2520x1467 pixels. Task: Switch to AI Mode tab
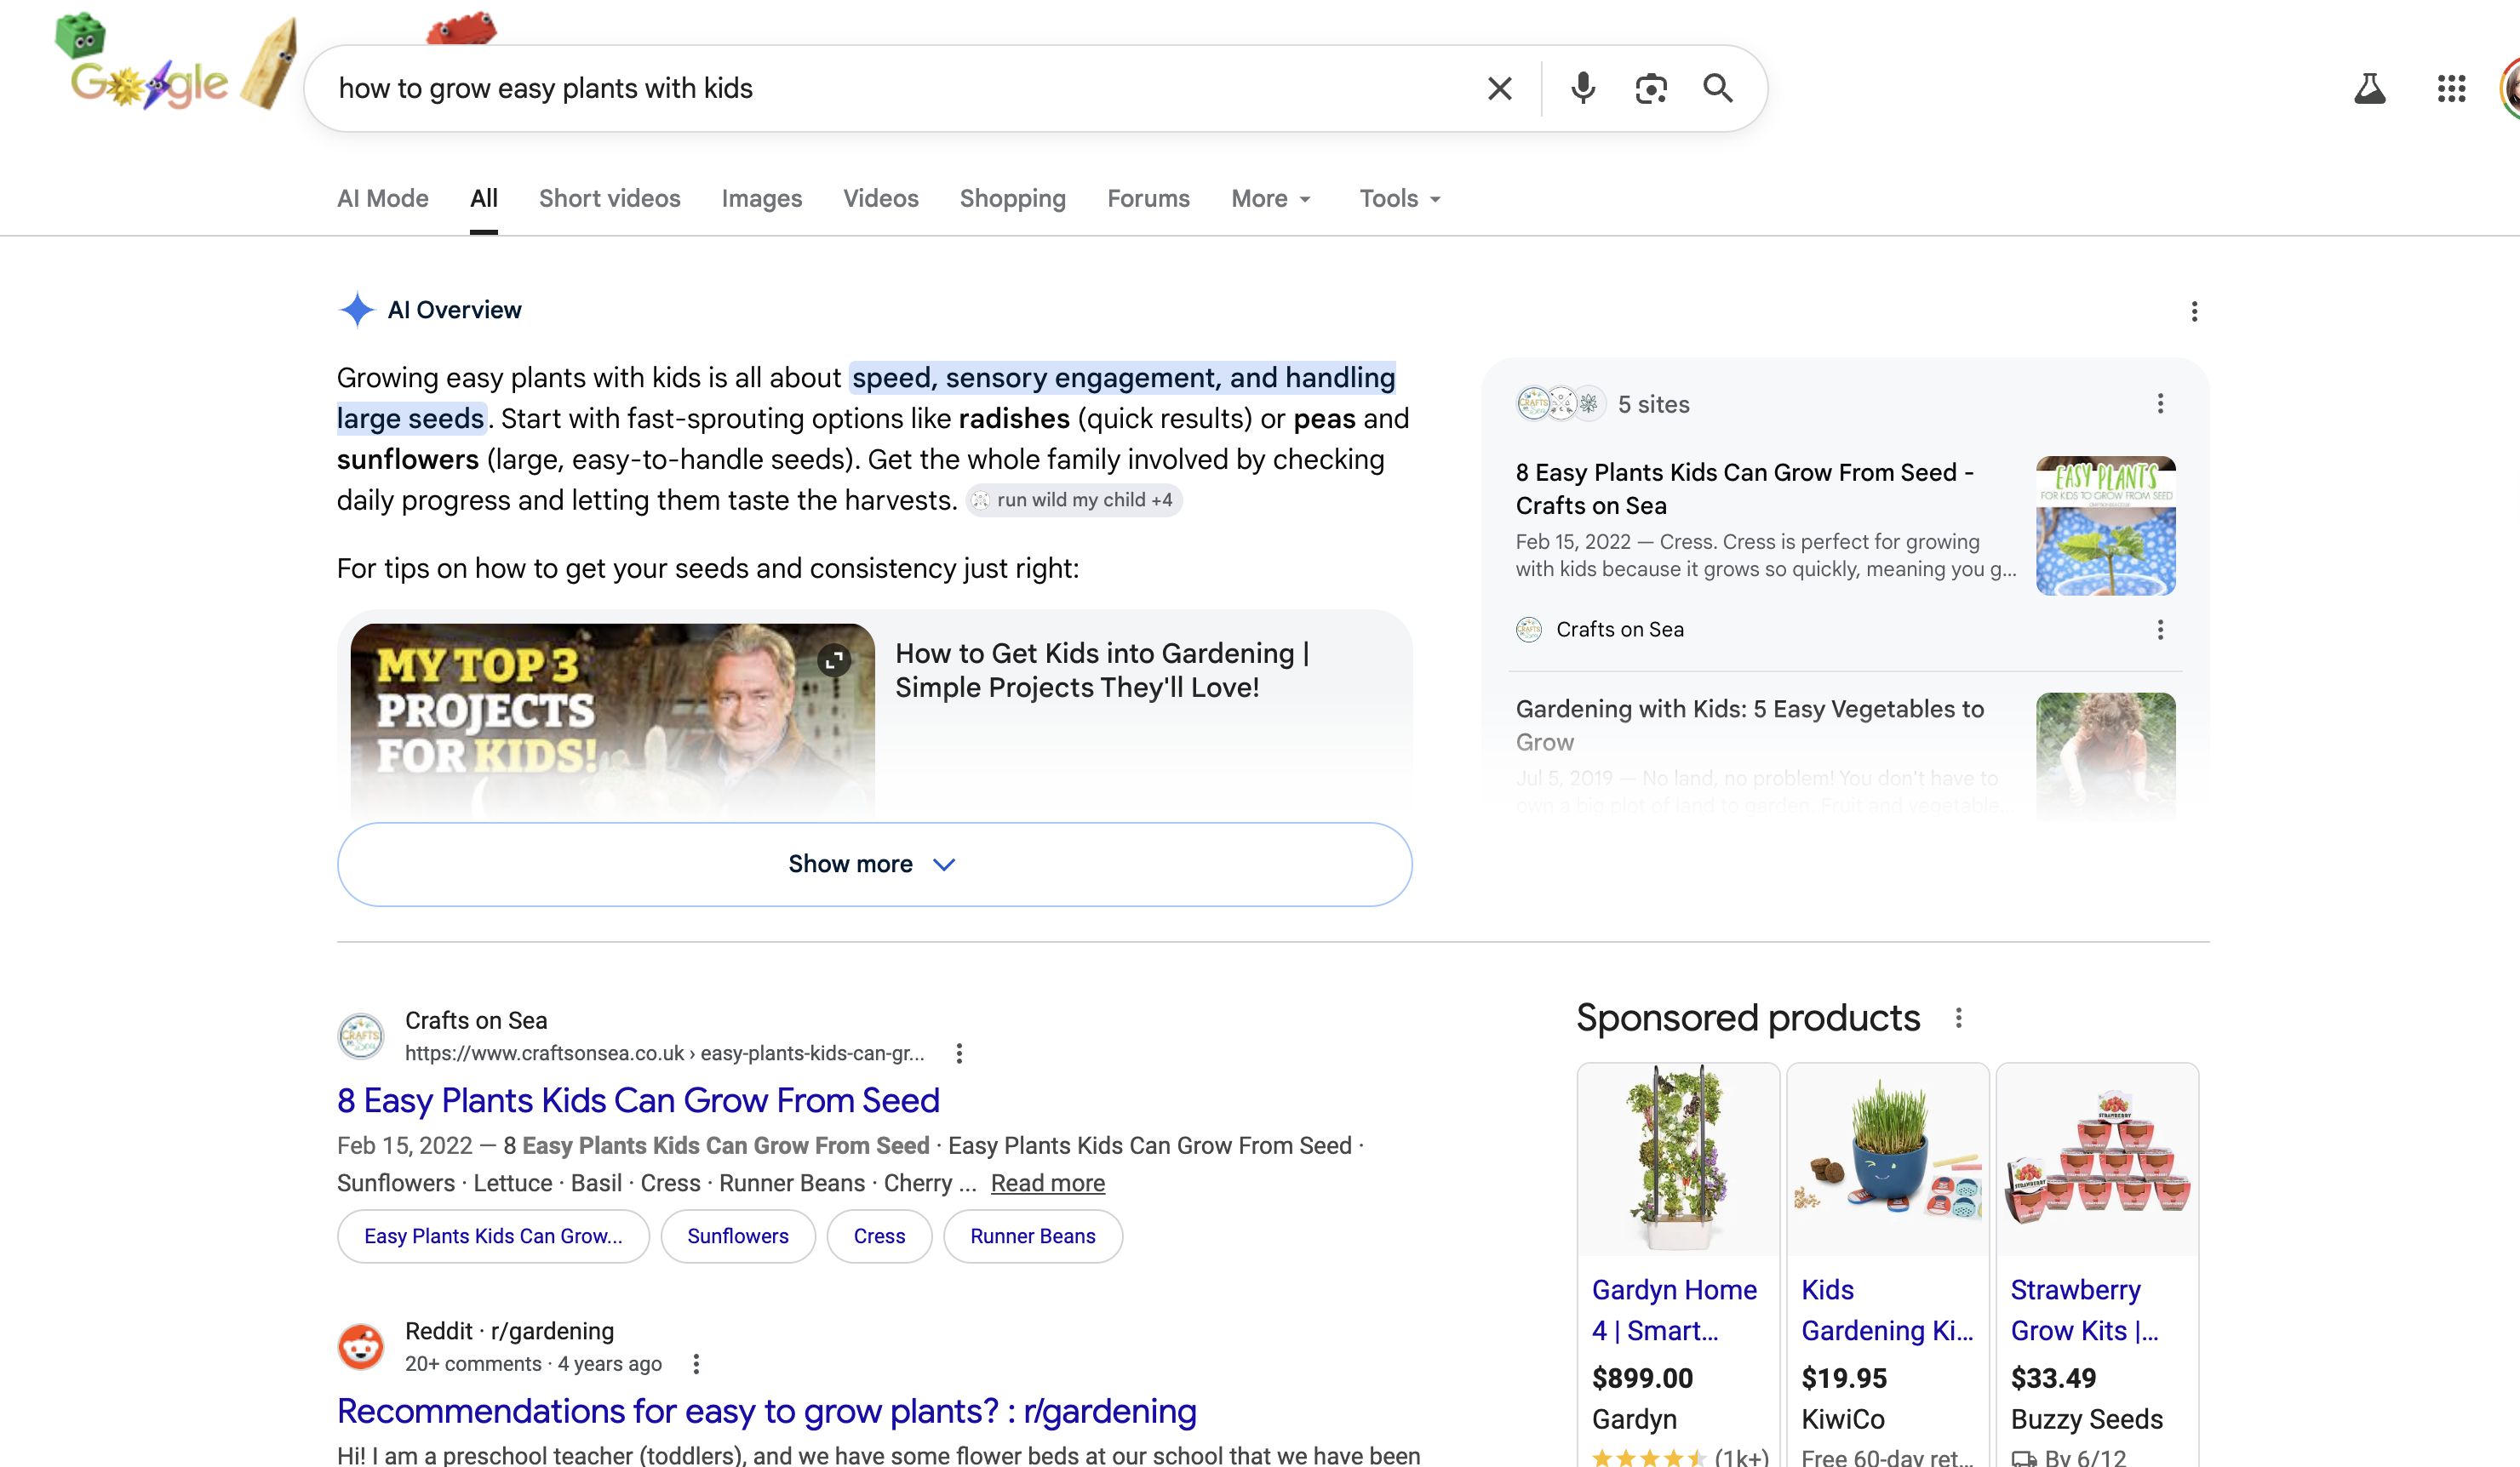point(383,199)
